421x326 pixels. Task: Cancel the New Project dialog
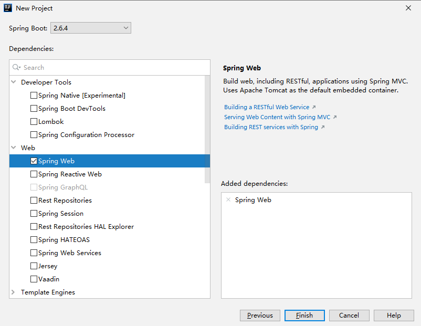[349, 316]
